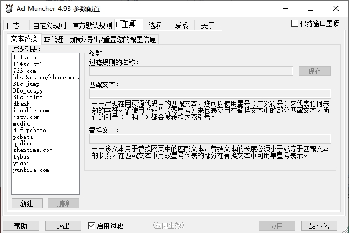Select yicai filter entry
Image resolution: width=349 pixels, height=233 pixels.
(45, 163)
